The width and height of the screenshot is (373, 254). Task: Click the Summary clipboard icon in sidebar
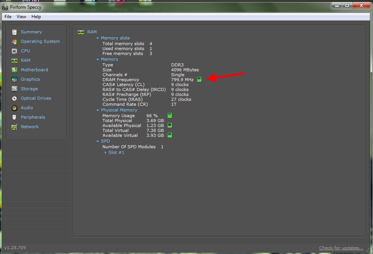click(14, 32)
